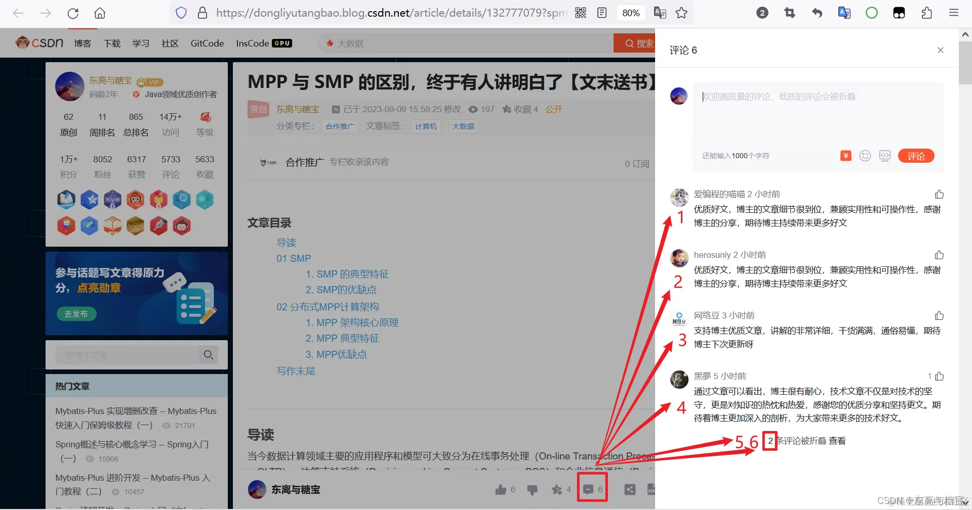Open the comments panel via the comment bubble icon
Screen dimensions: 972x510
coord(589,488)
